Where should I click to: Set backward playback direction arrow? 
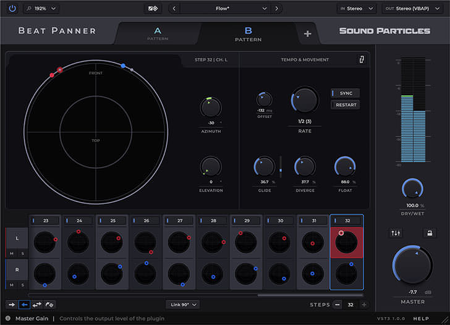click(24, 305)
